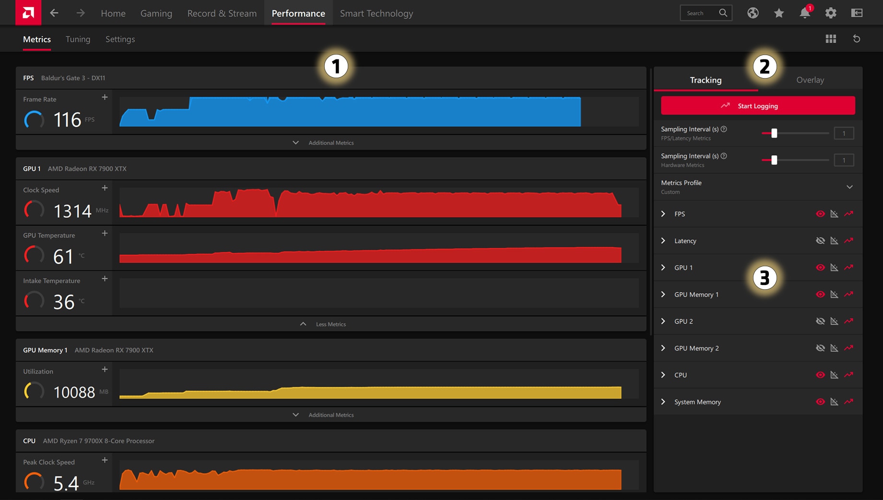Add Peak Clock Speed metric with plus
This screenshot has height=500, width=883.
pyautogui.click(x=105, y=460)
